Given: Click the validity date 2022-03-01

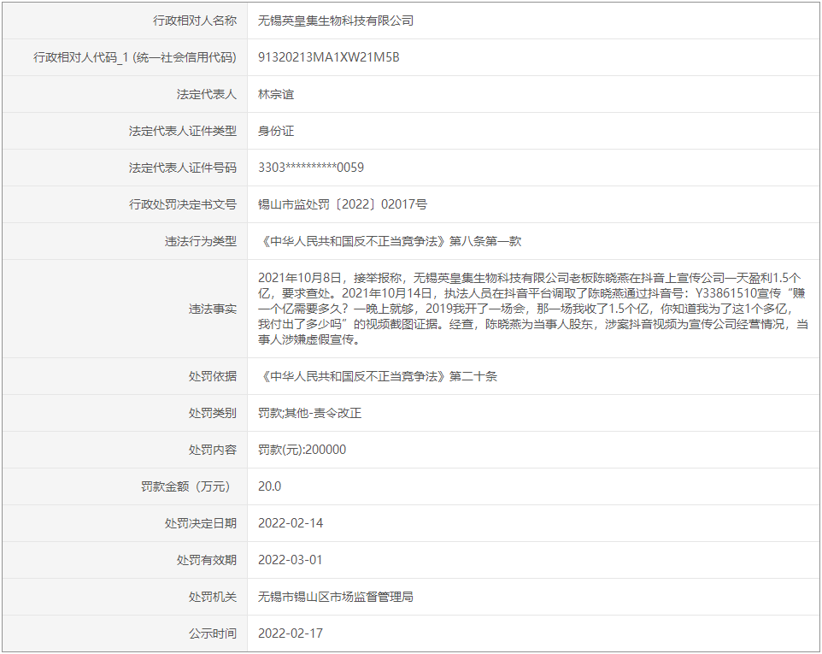Looking at the screenshot, I should (291, 560).
